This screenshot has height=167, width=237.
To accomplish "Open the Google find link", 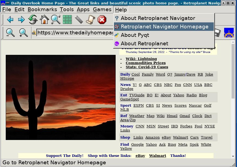I will pos(137,145).
